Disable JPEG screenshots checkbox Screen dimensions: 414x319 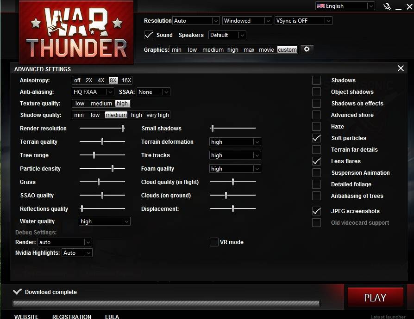click(316, 211)
